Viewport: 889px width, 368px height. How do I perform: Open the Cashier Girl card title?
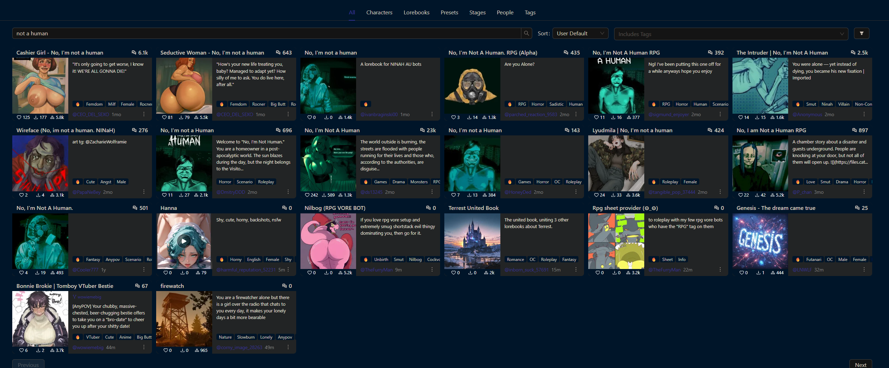point(60,52)
